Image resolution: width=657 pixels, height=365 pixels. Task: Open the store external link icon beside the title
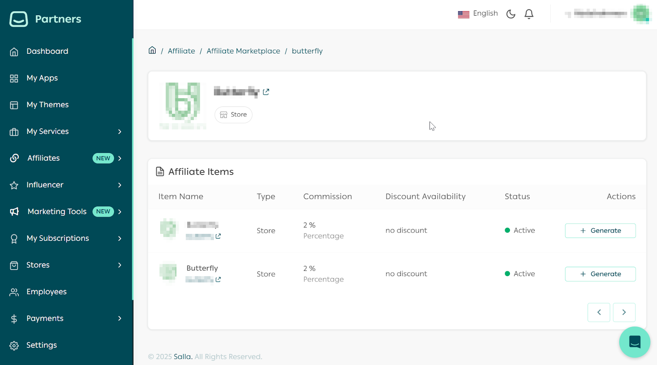[x=266, y=92]
